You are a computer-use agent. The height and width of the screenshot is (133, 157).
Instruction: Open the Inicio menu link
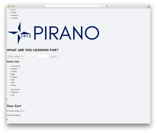coord(14,10)
